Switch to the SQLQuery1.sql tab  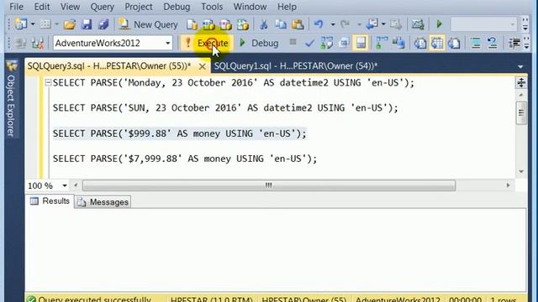pos(295,65)
